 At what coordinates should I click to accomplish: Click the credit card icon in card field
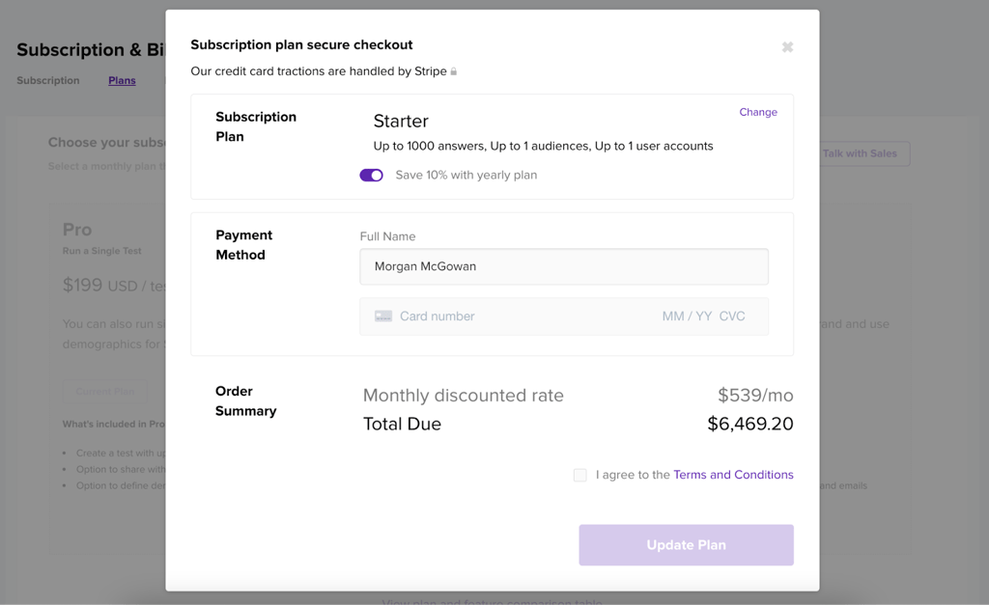[x=382, y=316]
